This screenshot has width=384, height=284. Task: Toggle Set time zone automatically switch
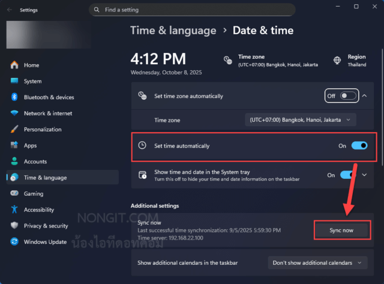pyautogui.click(x=348, y=96)
